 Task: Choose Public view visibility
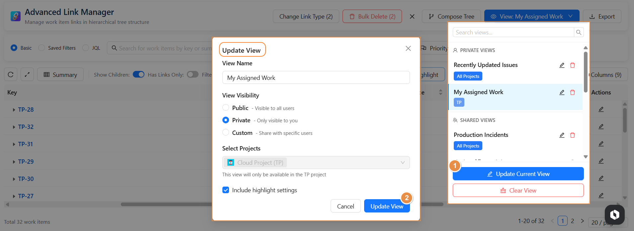pyautogui.click(x=226, y=107)
